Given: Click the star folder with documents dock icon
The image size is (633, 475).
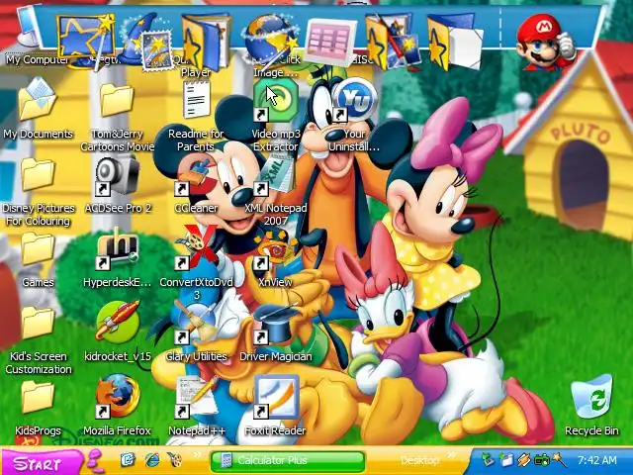Looking at the screenshot, I should [x=455, y=42].
